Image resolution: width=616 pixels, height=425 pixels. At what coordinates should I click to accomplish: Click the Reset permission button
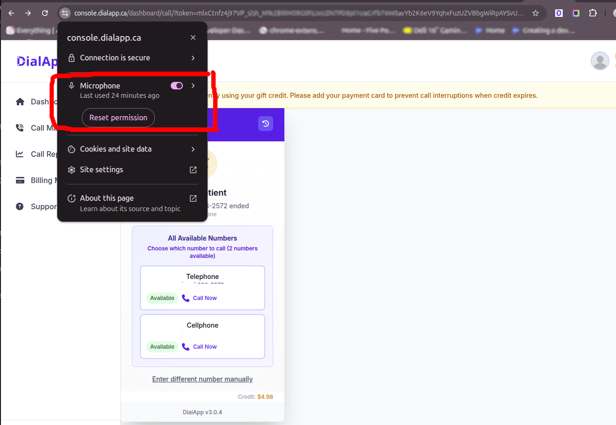pyautogui.click(x=118, y=117)
